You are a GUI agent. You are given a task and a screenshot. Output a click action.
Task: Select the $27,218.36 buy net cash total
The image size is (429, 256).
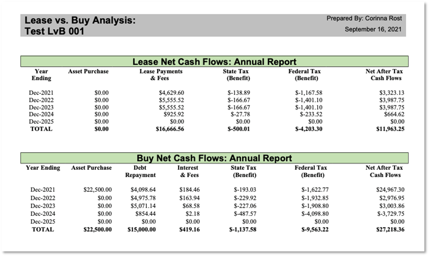click(x=390, y=229)
